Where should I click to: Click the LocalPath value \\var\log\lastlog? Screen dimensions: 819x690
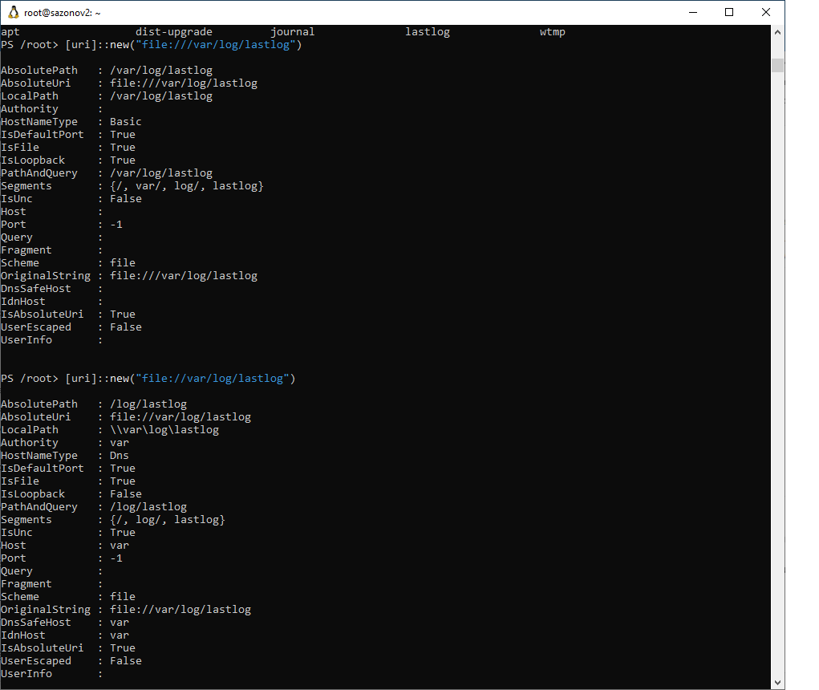(164, 430)
